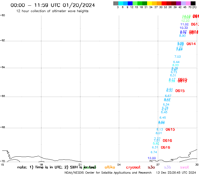Select the 'altika' satellite legend label
Viewport: 199px width, 175px height.
(110, 167)
